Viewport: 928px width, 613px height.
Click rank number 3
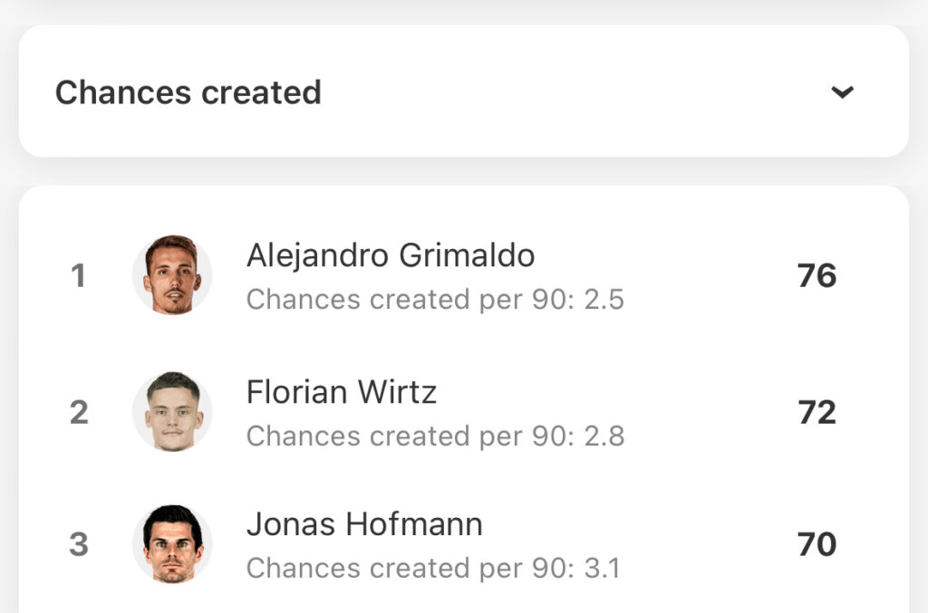79,544
